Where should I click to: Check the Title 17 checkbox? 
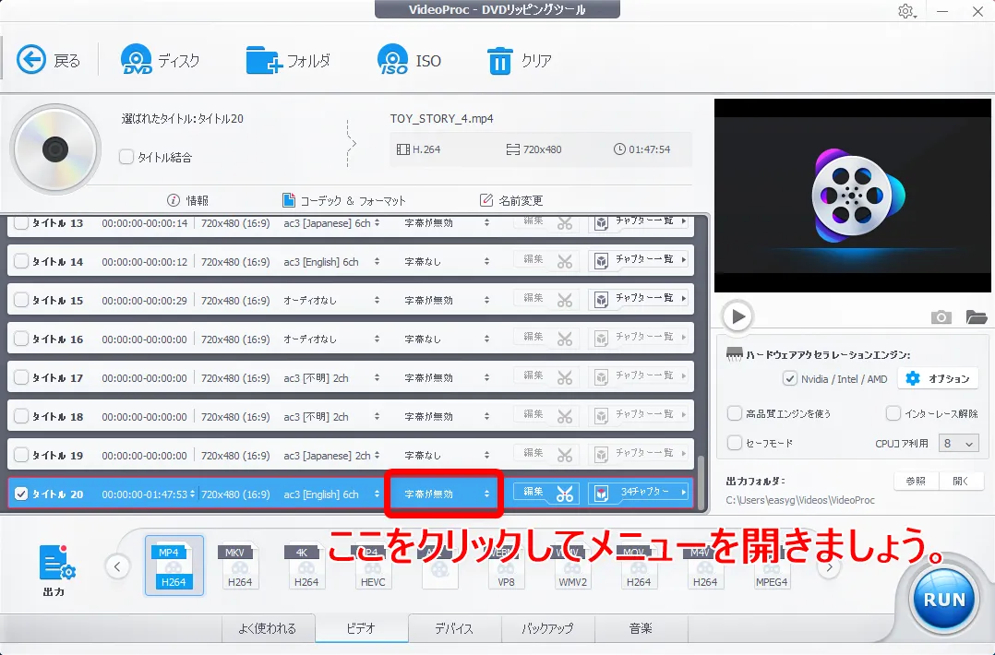(21, 377)
